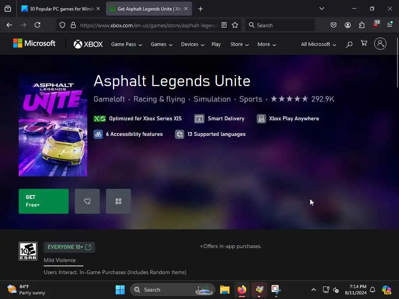
Task: Click taskbar Search box
Action: click(x=173, y=290)
